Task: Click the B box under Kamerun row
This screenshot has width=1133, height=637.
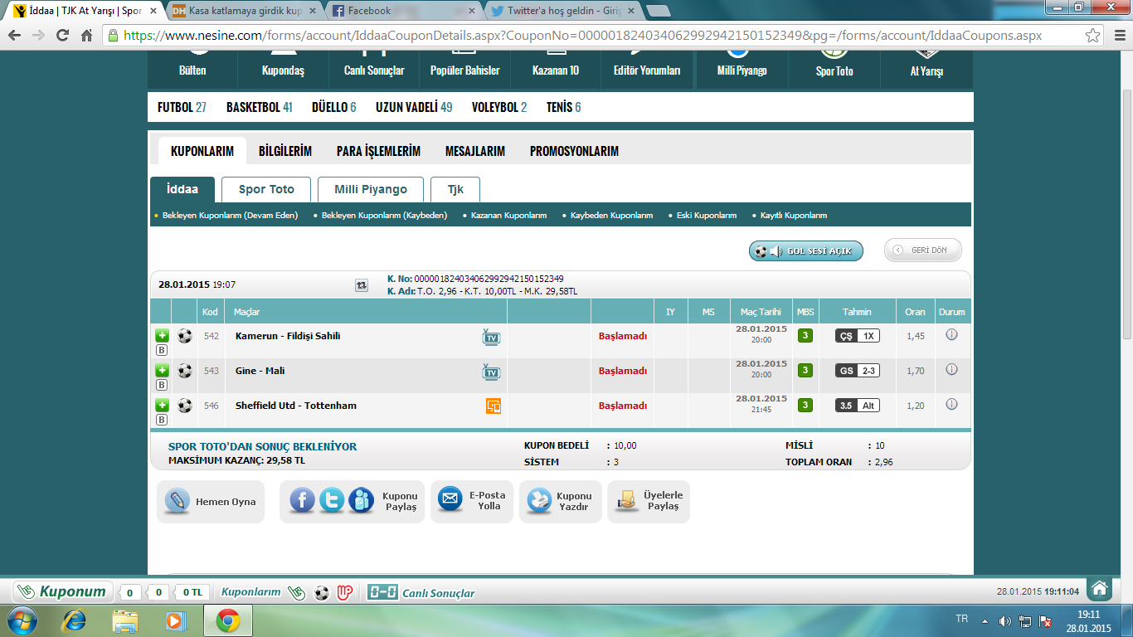Action: (x=162, y=351)
